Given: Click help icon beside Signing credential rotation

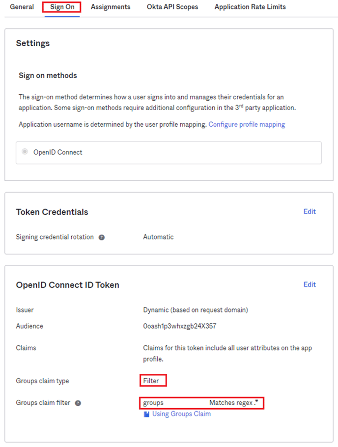Looking at the screenshot, I should click(x=102, y=237).
